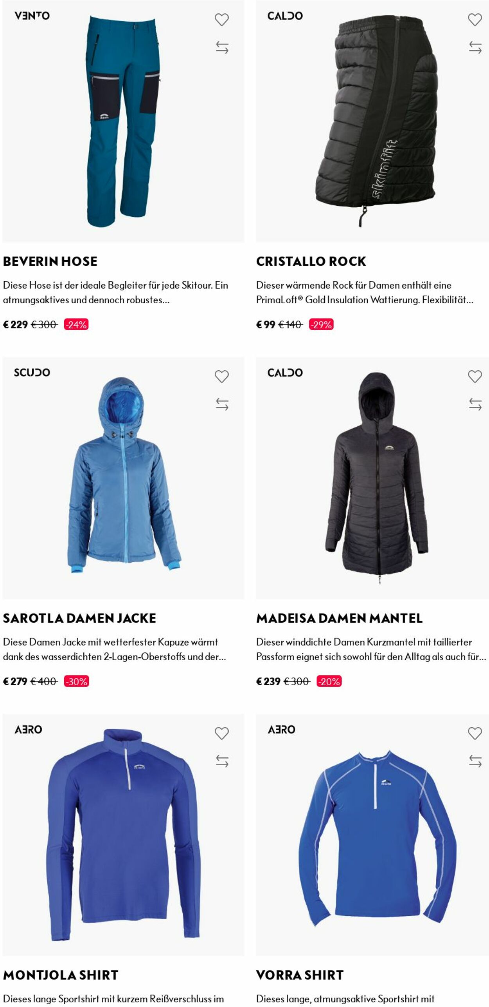
Task: Compare the Montjola Shirt via arrows icon
Action: point(222,761)
